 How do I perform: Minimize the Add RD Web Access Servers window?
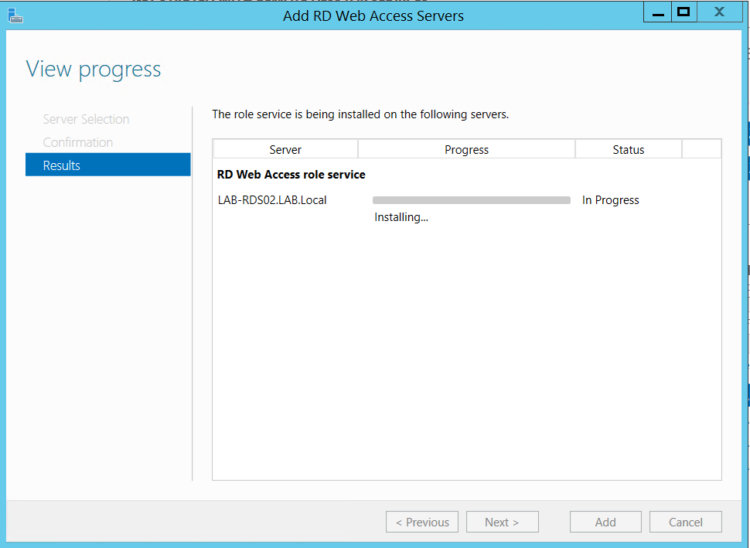pyautogui.click(x=657, y=12)
